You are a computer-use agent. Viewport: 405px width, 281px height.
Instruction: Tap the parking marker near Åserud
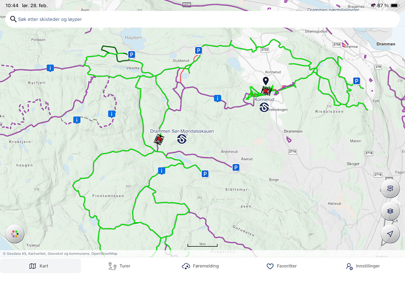[236, 168]
